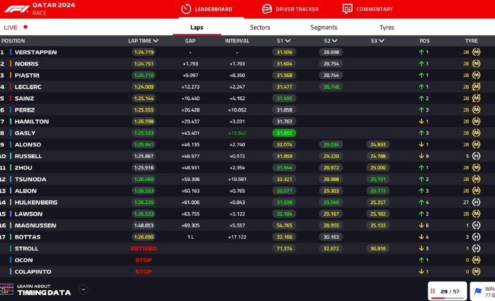Click Verstappen's medium tyre icon
Viewport: 495px width, 301px height.
pos(476,52)
